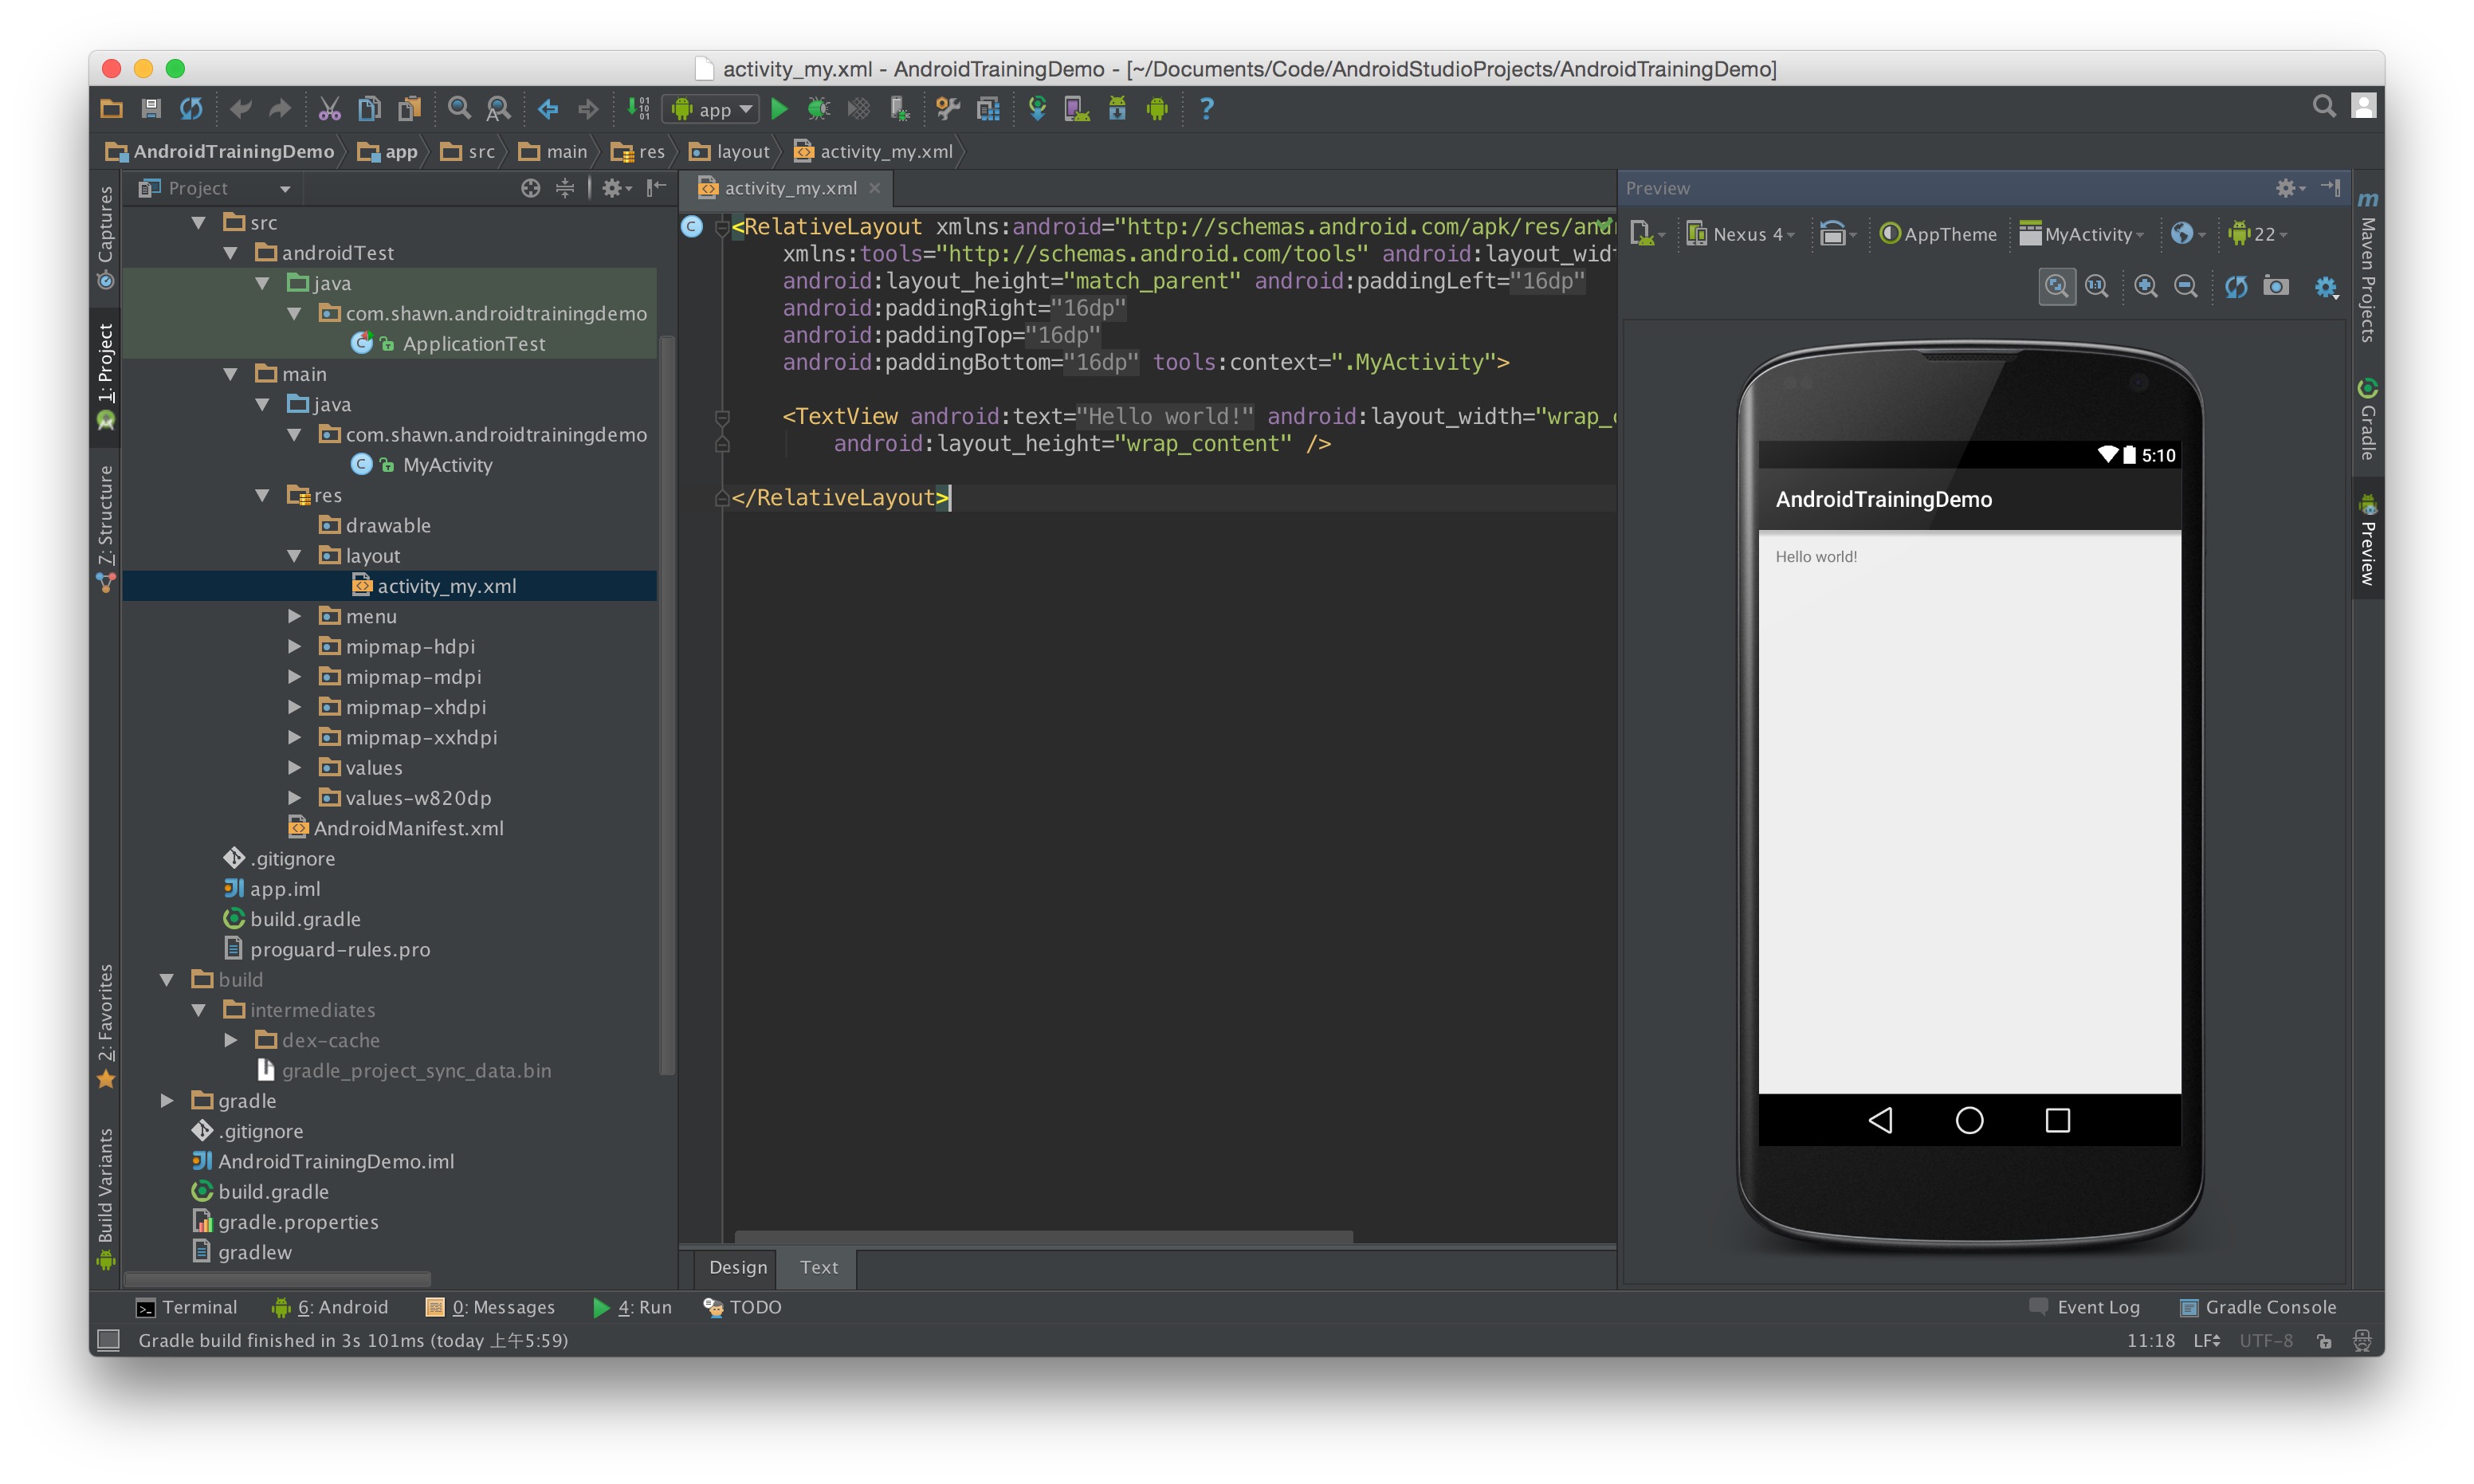The width and height of the screenshot is (2474, 1484).
Task: Click the Paste clipboard icon
Action: point(409,109)
